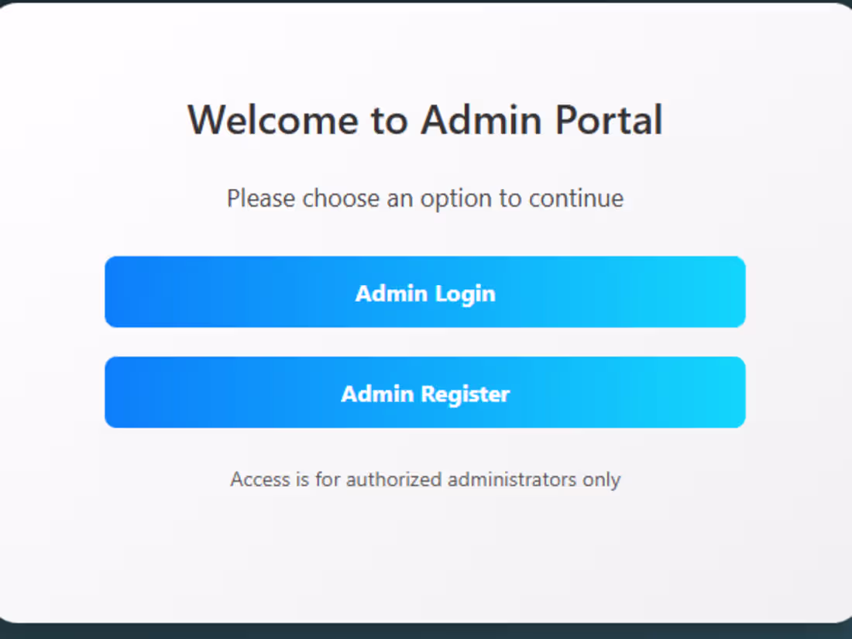The height and width of the screenshot is (639, 852).
Task: Click the empty card area below the footer note
Action: tap(425, 555)
